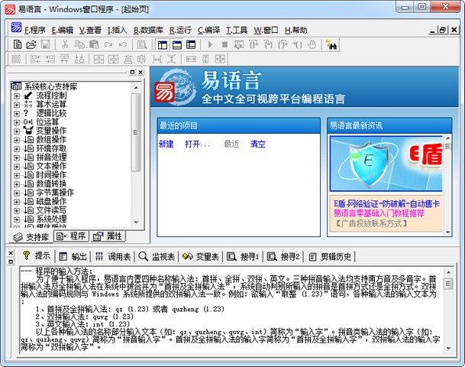Switch to the 调用表 bottom tab
This screenshot has width=465, height=367.
tap(113, 257)
